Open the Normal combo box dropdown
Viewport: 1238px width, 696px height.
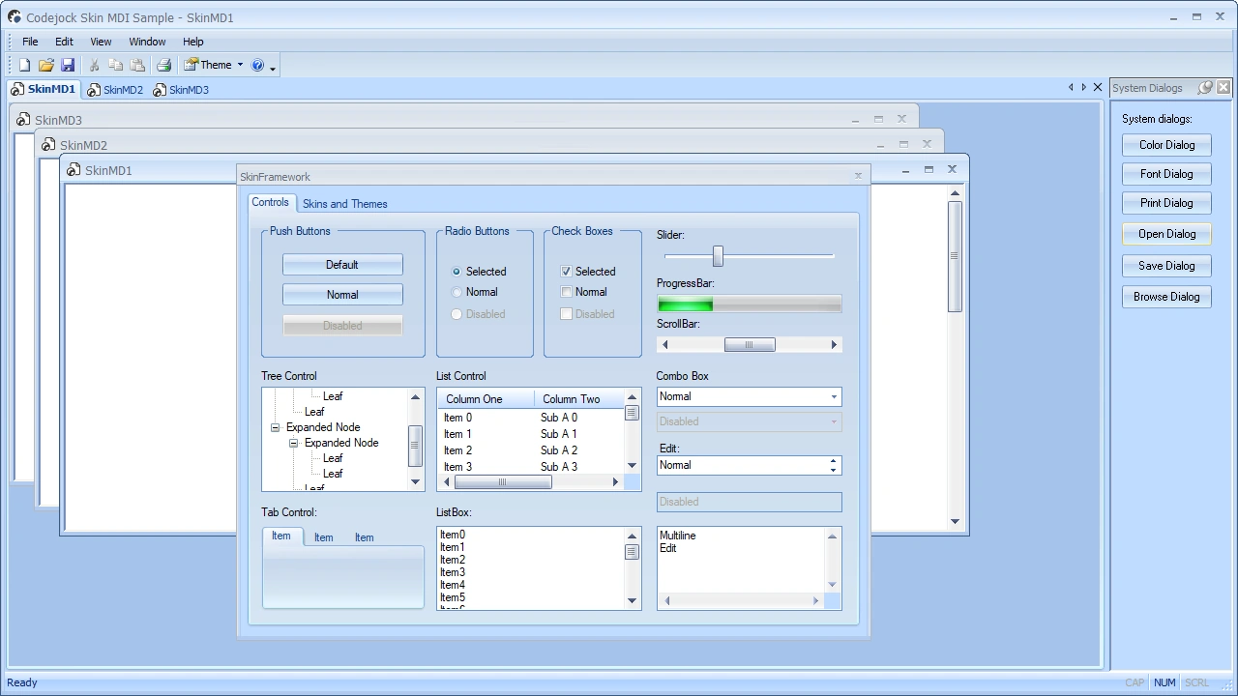click(834, 397)
